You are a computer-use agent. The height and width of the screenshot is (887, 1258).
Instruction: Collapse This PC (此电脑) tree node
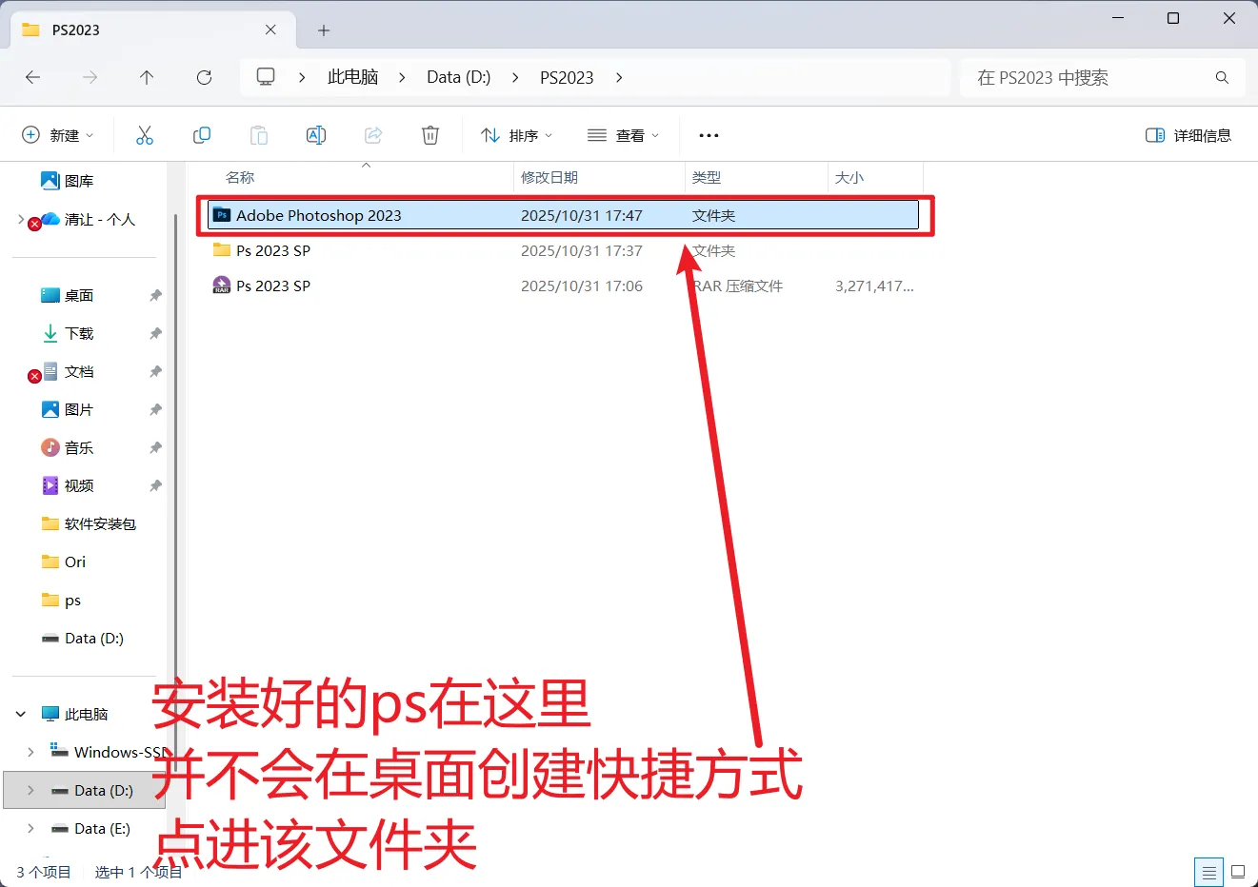pyautogui.click(x=21, y=714)
